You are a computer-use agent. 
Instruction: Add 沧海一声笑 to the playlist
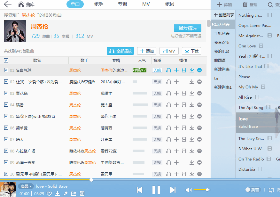[x=176, y=162]
